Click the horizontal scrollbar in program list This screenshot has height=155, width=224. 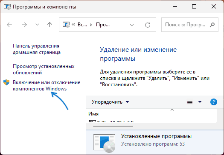tap(113, 126)
